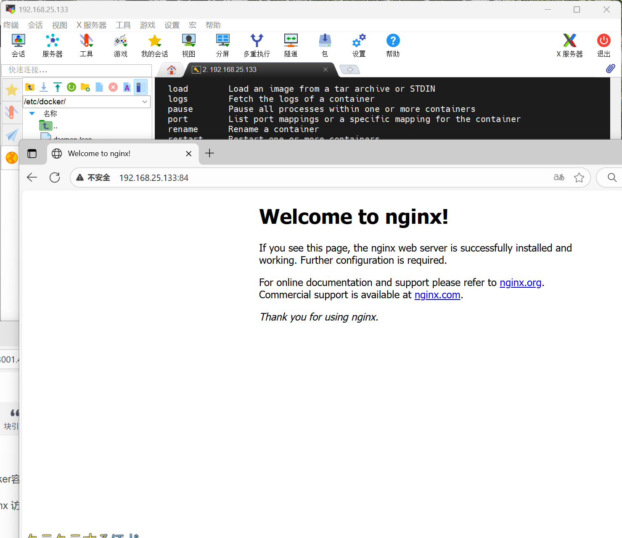Click the 快速连接 quick connect field
The width and height of the screenshot is (622, 538).
77,70
